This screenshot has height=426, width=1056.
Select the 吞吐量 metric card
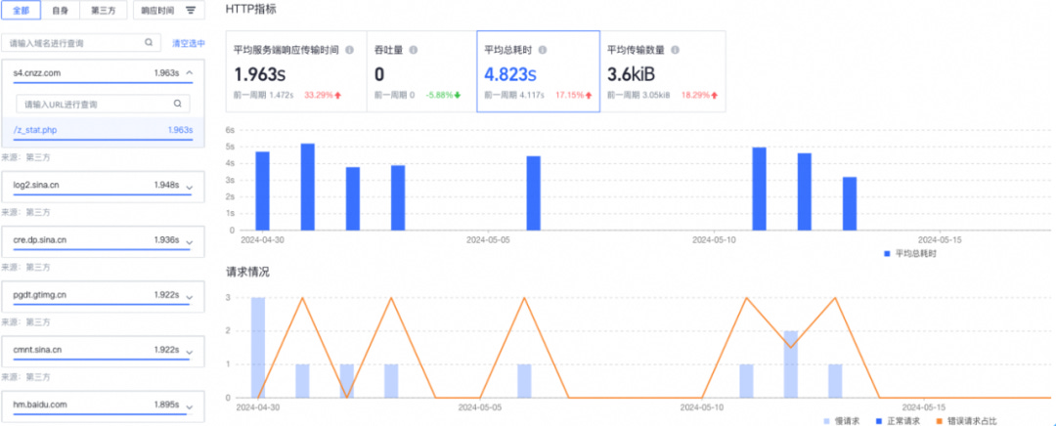click(x=421, y=70)
